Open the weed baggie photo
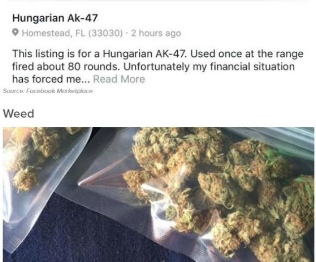The image size is (316, 262). [158, 194]
